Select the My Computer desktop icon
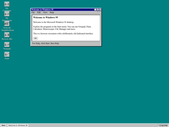Viewport: 169px width, 127px height. pyautogui.click(x=7, y=7)
